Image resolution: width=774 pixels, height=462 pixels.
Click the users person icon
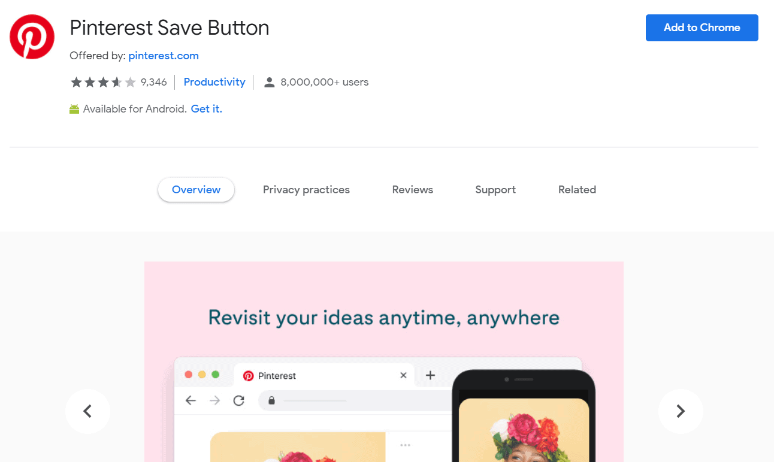click(270, 82)
